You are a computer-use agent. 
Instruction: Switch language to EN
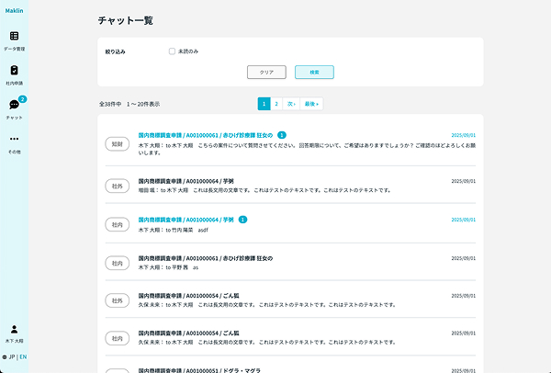point(23,356)
